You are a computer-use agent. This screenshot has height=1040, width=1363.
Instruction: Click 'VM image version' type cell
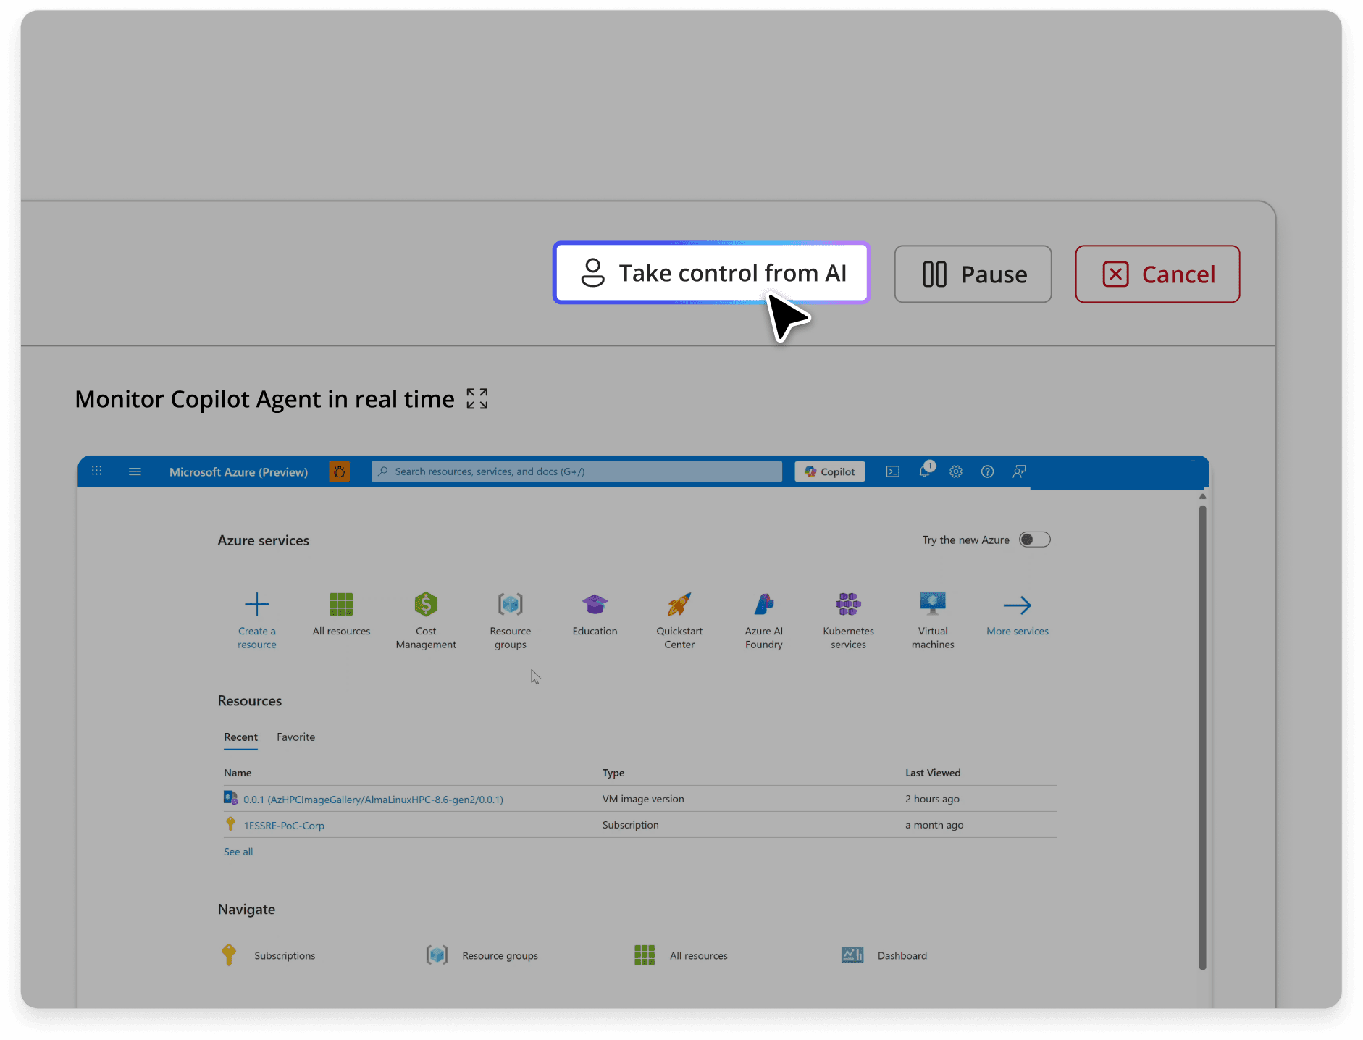[x=643, y=799]
